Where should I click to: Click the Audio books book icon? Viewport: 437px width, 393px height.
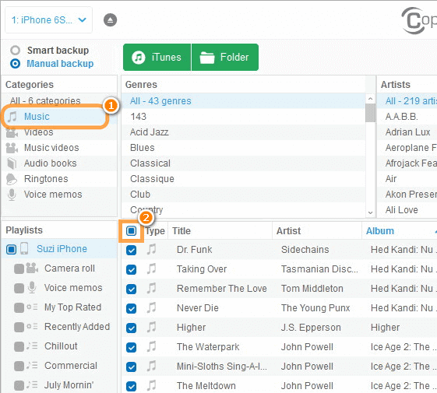(x=12, y=163)
